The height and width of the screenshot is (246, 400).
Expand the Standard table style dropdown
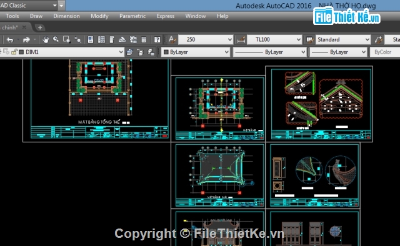[367, 39]
